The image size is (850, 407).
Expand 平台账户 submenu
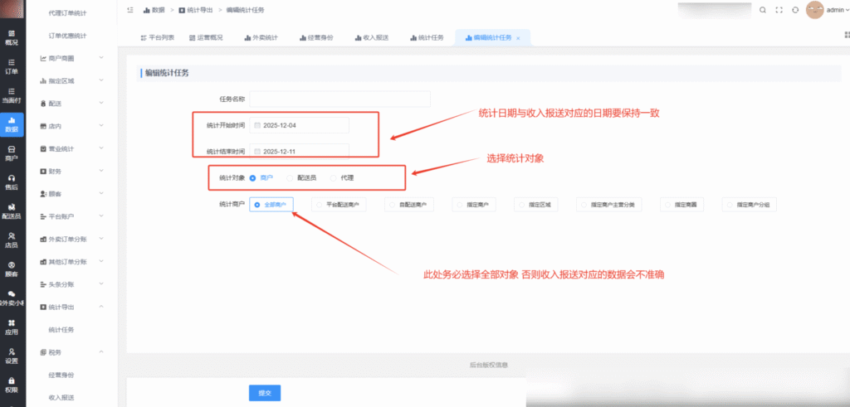(72, 216)
